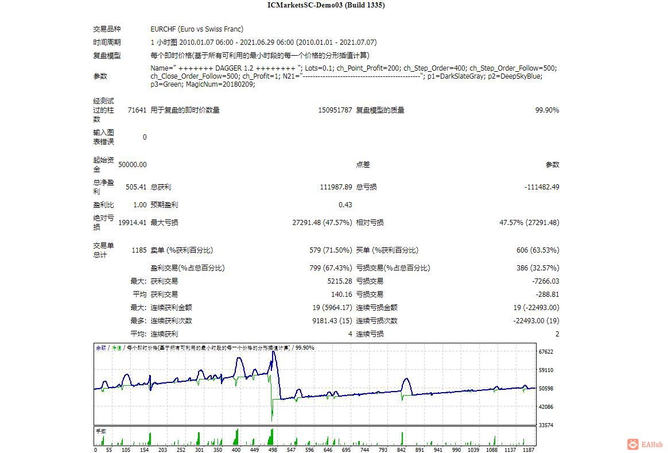
Task: Click the '时间周期' row label
Action: tap(107, 42)
